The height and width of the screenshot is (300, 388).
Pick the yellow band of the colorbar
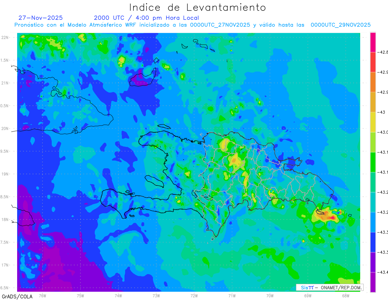coord(373,122)
